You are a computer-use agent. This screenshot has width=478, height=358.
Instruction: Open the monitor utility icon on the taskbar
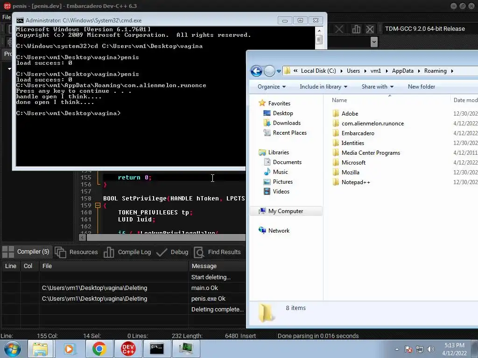pyautogui.click(x=186, y=349)
